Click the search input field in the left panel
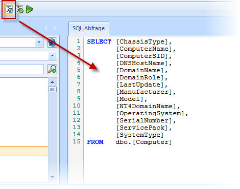Image resolution: width=240 pixels, height=189 pixels. 22,69
